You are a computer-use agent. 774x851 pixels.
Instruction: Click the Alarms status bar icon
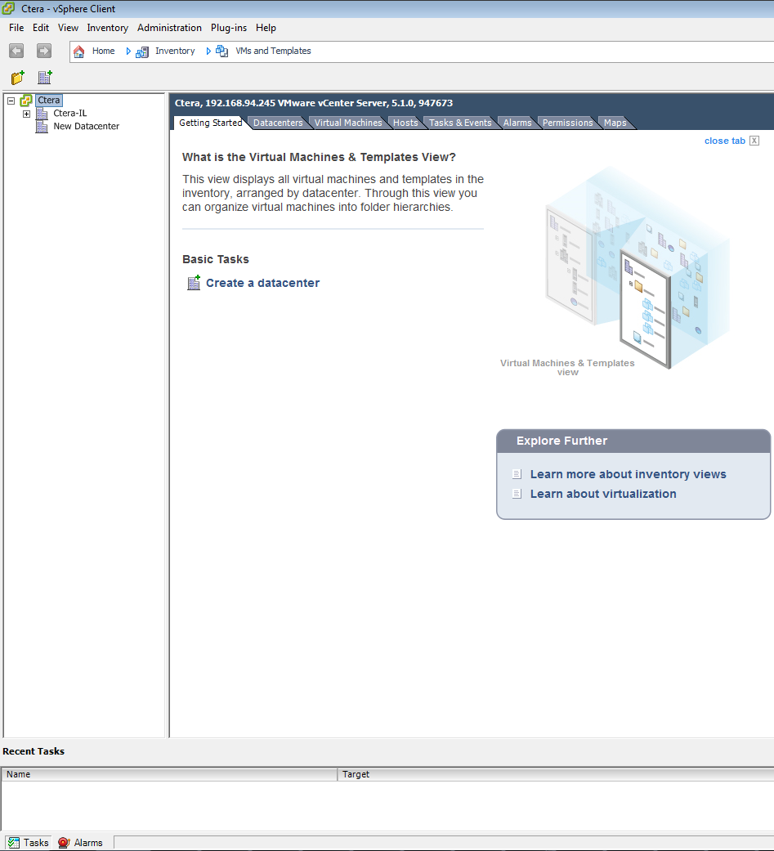point(64,842)
